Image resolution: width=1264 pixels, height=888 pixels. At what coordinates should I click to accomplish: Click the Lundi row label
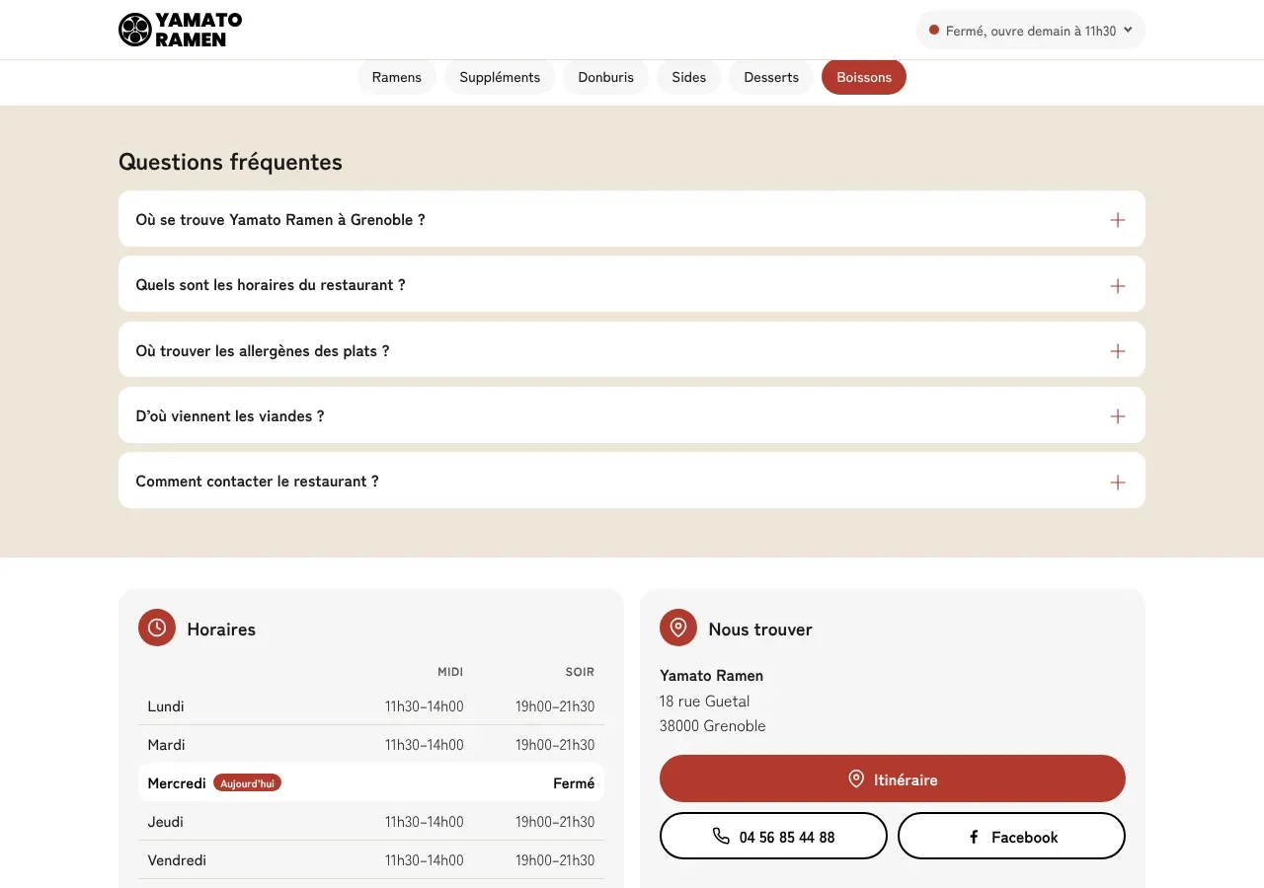pyautogui.click(x=166, y=706)
